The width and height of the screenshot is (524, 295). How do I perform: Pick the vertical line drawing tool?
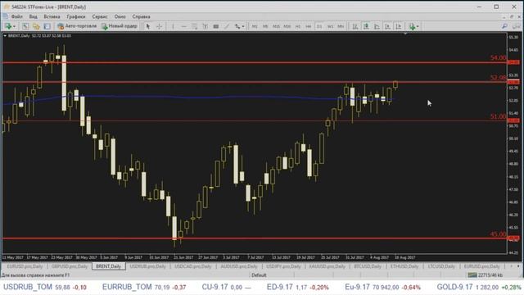173,26
